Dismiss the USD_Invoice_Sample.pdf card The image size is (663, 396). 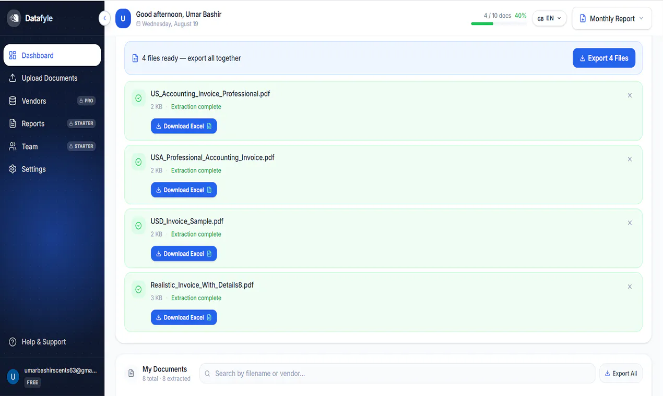click(630, 223)
